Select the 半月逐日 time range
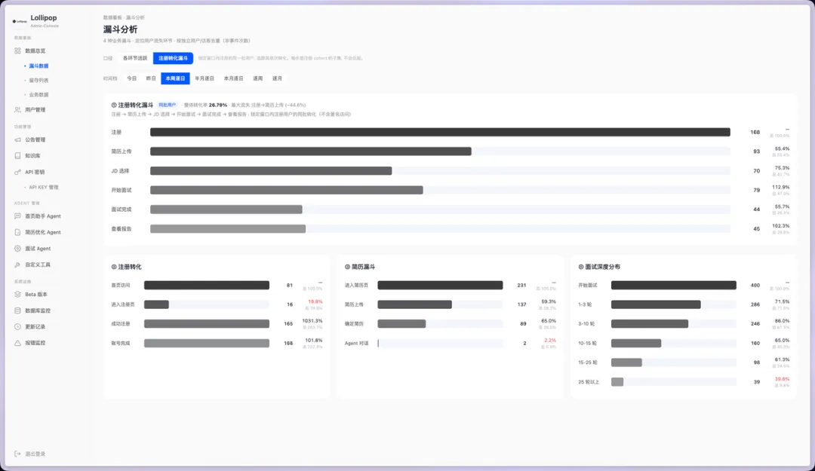 pos(205,78)
